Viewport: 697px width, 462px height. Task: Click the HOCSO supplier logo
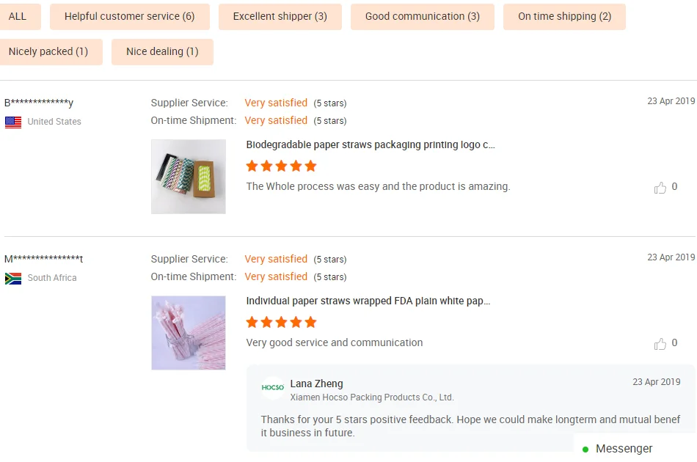[x=273, y=388]
